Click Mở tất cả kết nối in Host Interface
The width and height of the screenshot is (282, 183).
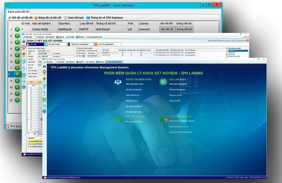[20, 18]
